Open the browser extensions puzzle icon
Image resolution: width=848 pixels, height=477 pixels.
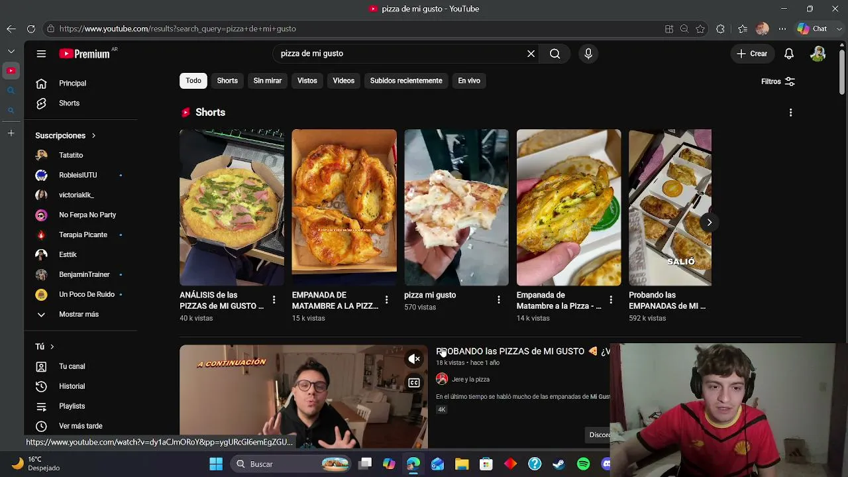coord(720,28)
